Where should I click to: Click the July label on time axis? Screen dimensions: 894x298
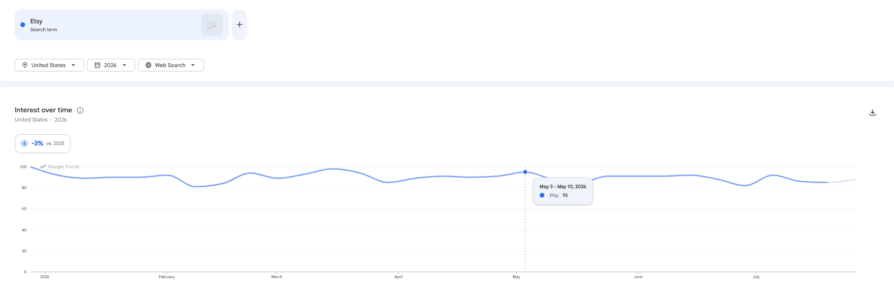[x=756, y=277]
